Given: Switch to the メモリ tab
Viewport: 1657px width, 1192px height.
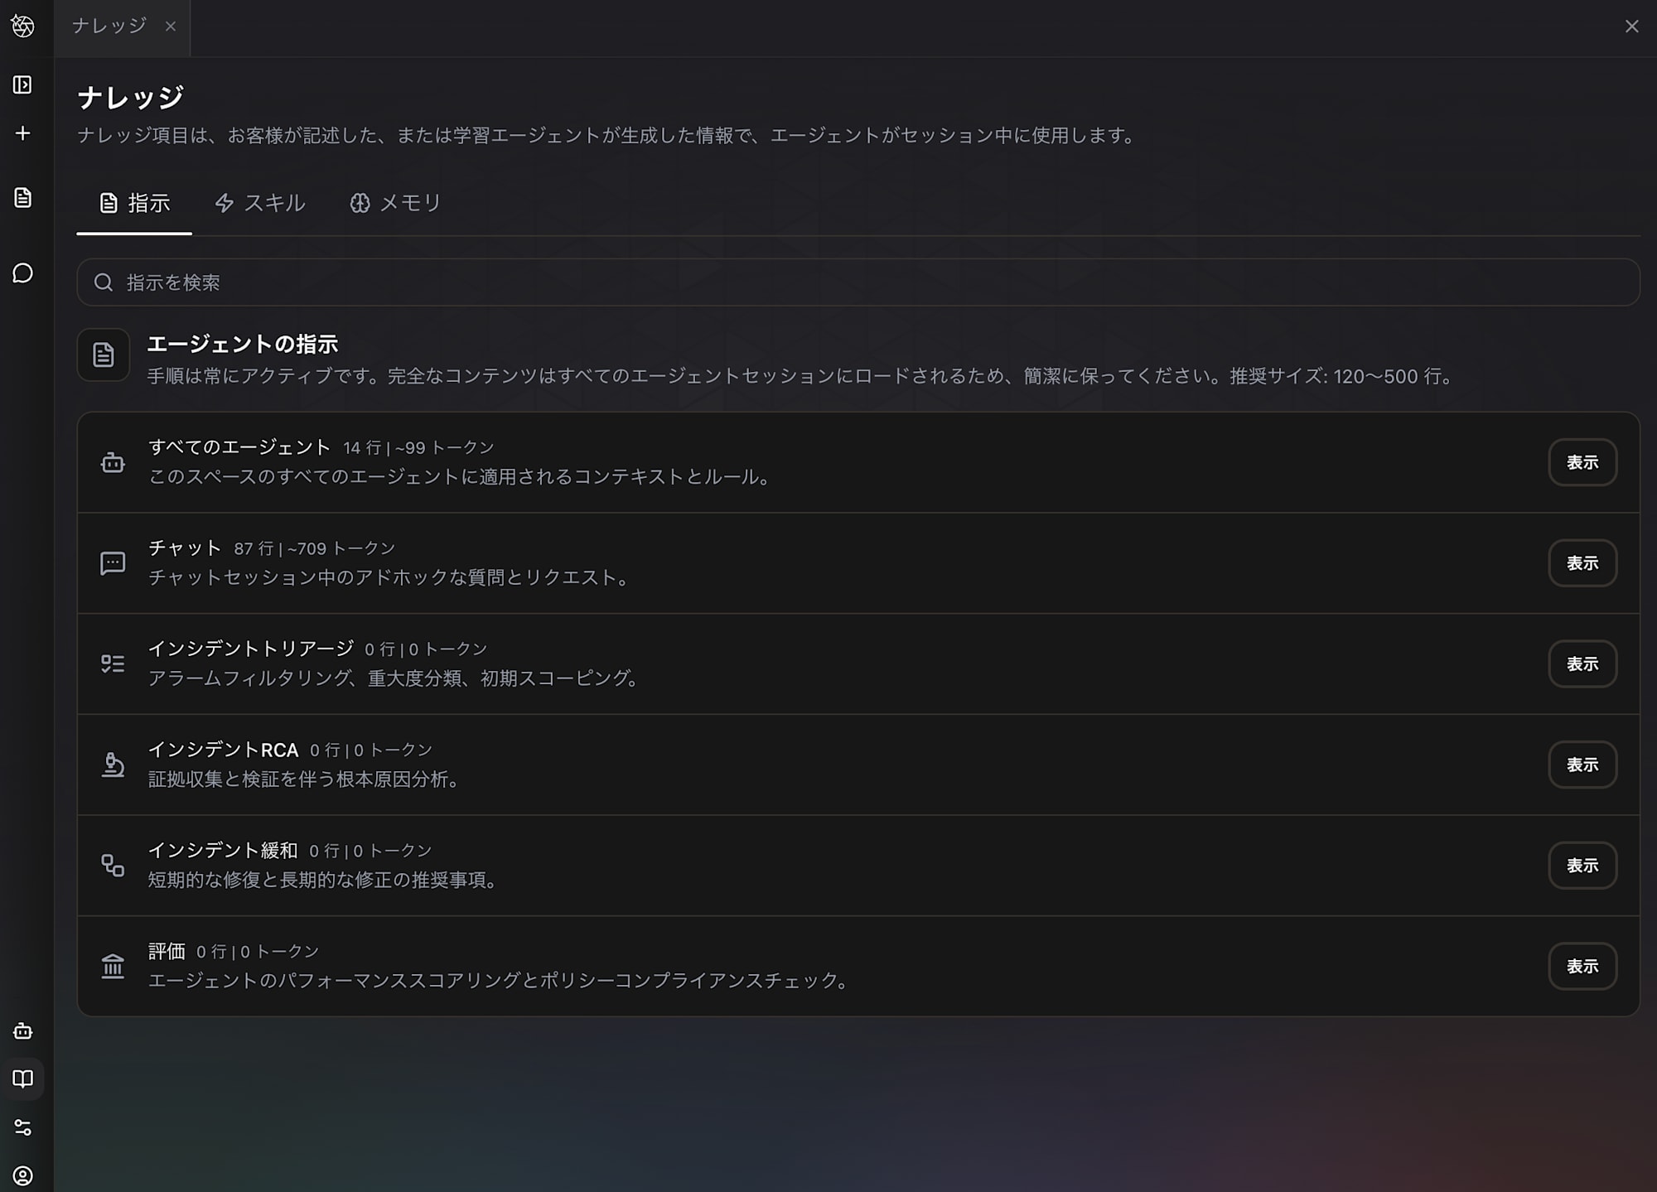Looking at the screenshot, I should [x=395, y=203].
